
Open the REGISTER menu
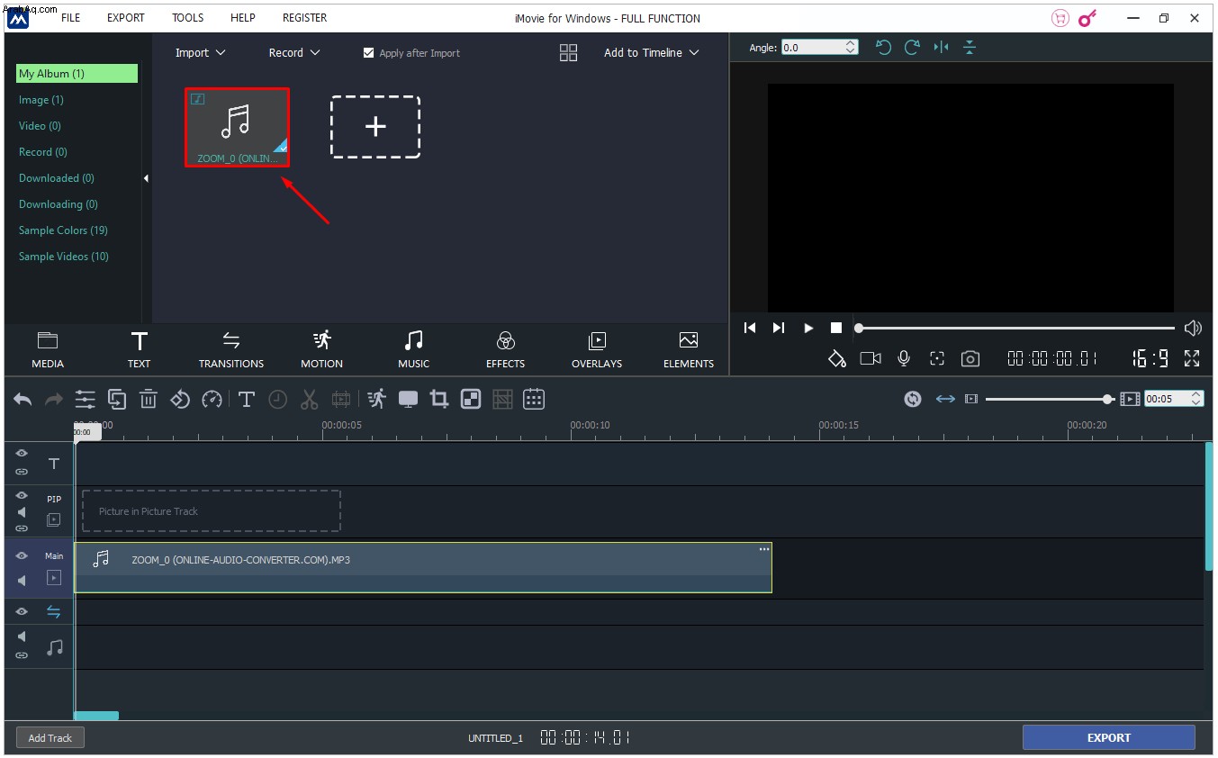305,18
